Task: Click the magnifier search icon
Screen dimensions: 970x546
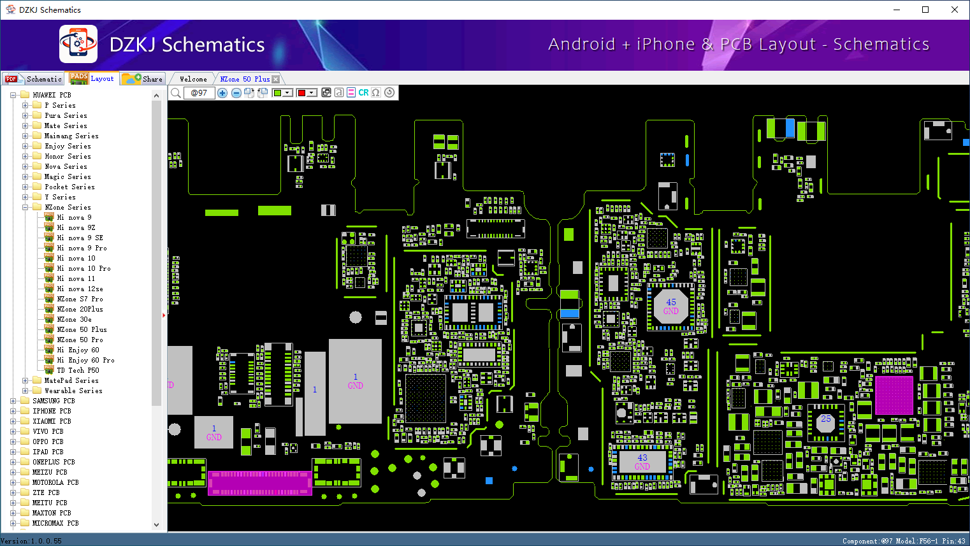Action: pos(176,93)
